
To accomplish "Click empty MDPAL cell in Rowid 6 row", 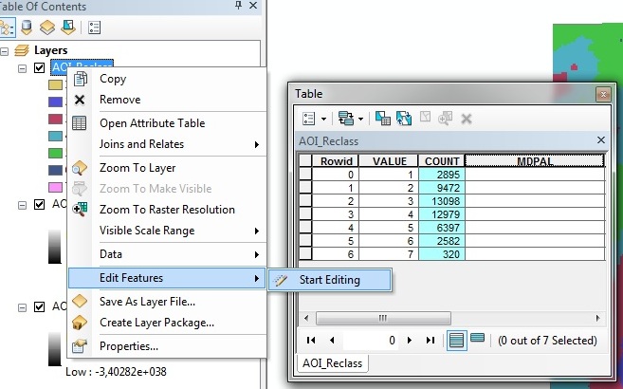I will coord(535,254).
